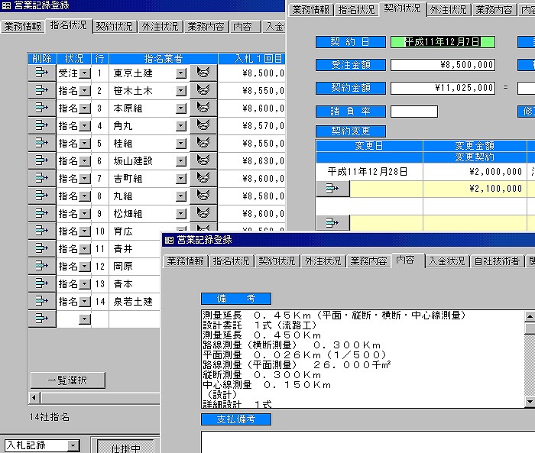Viewport: 535px width, 453px height.
Task: Click the 契約変更 button
Action: (352, 131)
